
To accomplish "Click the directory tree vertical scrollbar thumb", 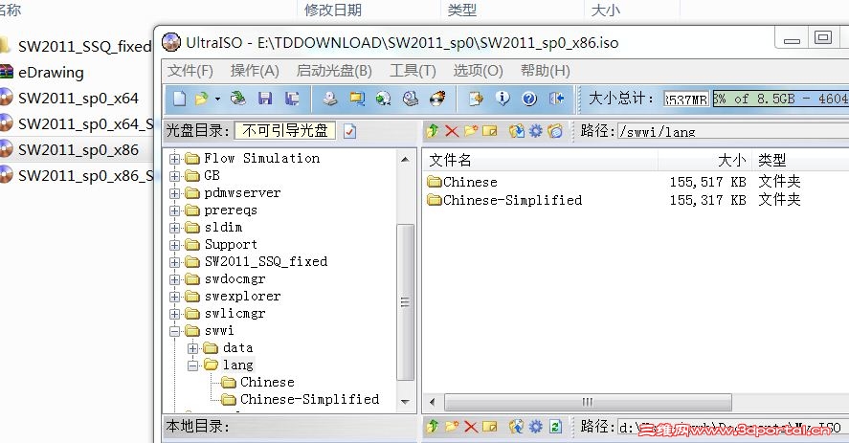I will [x=405, y=302].
